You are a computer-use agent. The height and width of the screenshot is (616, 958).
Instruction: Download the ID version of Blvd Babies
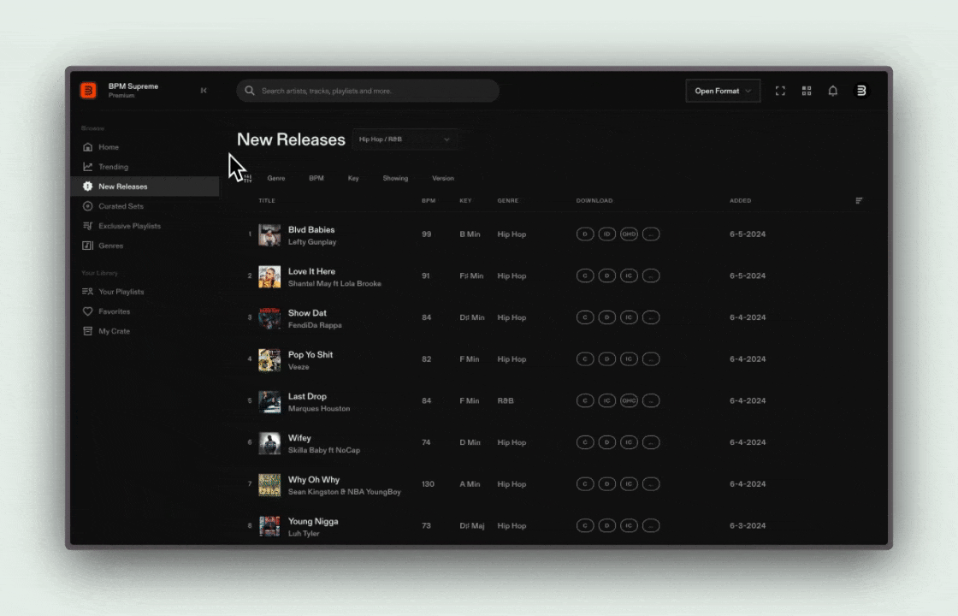click(x=606, y=234)
